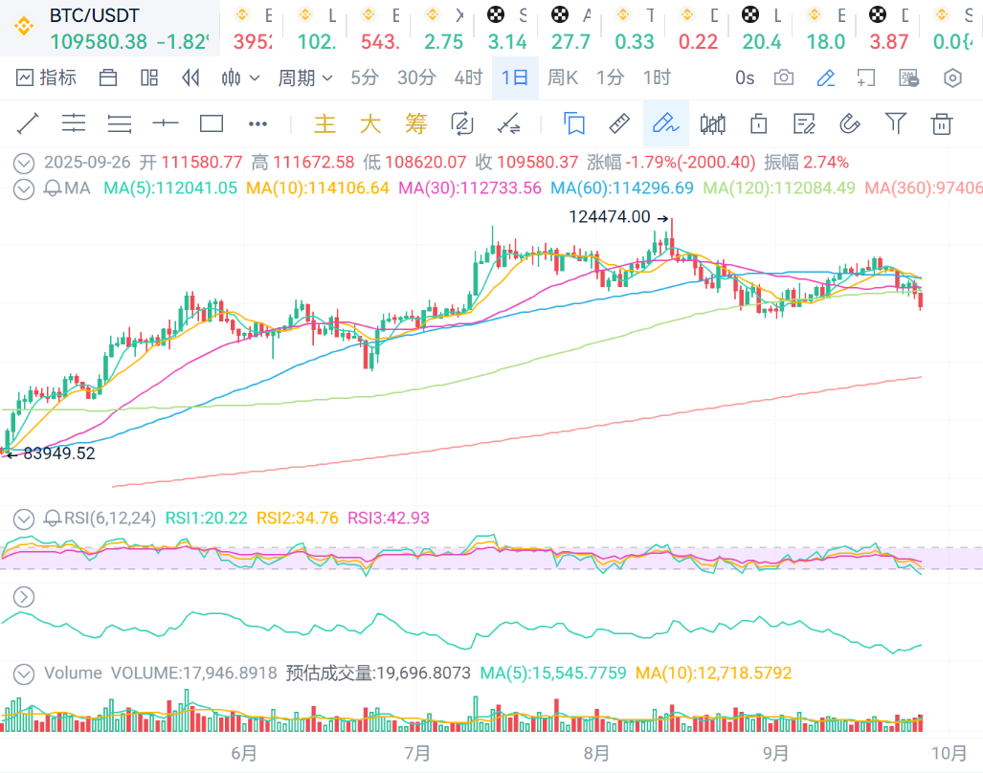Click the add window corner icon
The image size is (983, 773).
866,77
